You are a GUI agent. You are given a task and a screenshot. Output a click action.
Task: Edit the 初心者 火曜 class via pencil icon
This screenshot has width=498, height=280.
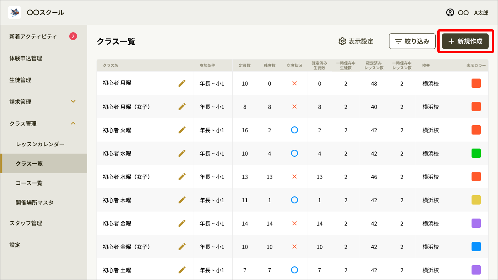182,130
